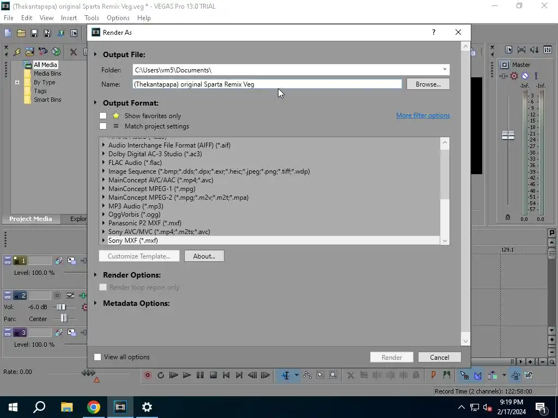The height and width of the screenshot is (418, 558).
Task: Click the Render As filmstrip toolbar icon
Action: (60, 33)
